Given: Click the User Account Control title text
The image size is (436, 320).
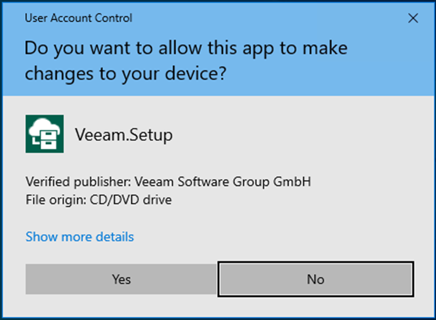Looking at the screenshot, I should (x=78, y=18).
